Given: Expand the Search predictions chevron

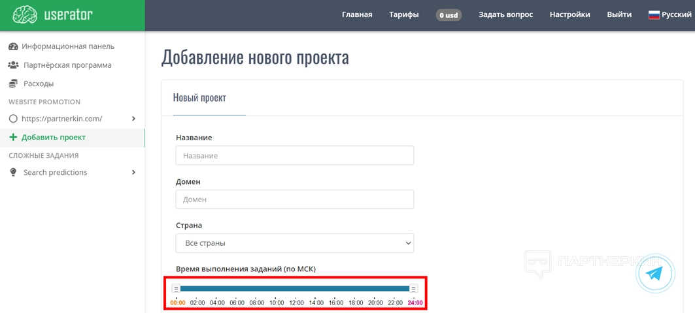Looking at the screenshot, I should 134,172.
